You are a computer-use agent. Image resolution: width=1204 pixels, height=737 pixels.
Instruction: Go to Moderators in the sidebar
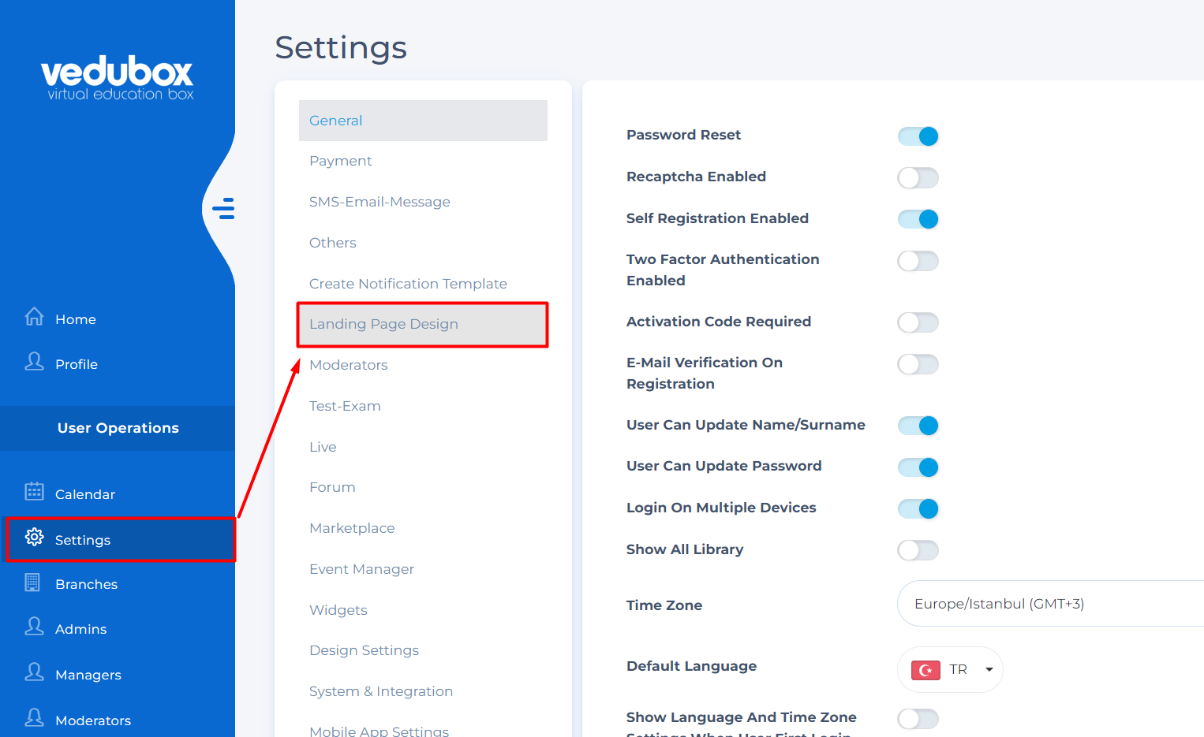[92, 720]
